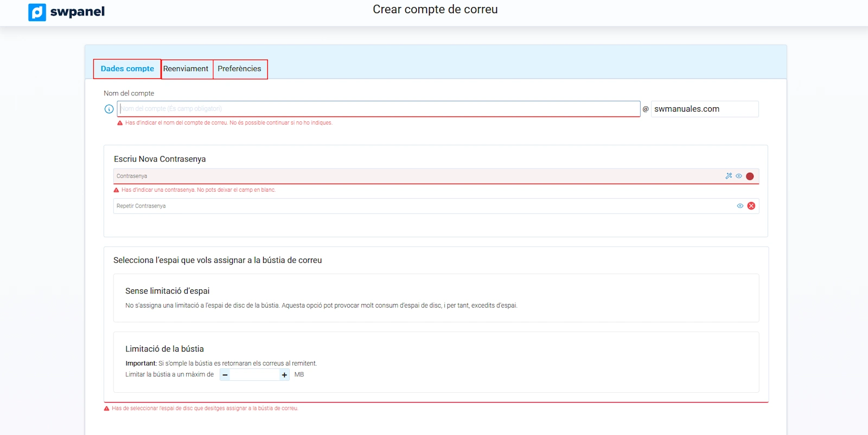Click the info icon beside account name

click(109, 109)
